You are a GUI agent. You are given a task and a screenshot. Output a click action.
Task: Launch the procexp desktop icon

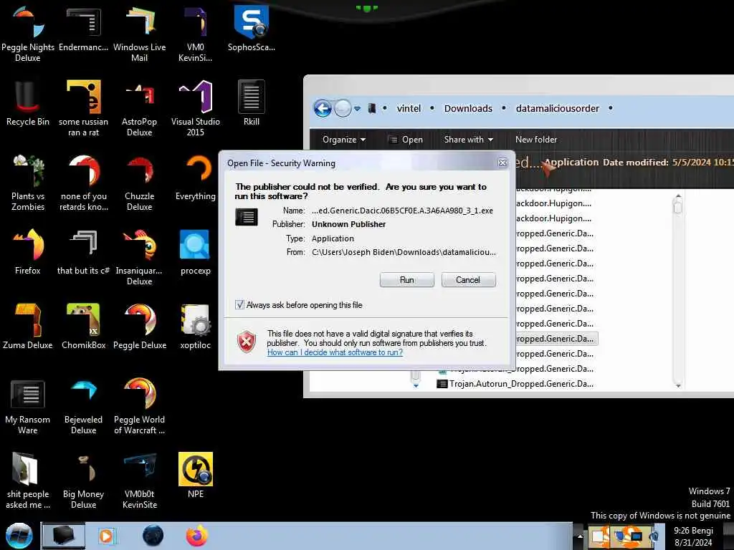195,252
